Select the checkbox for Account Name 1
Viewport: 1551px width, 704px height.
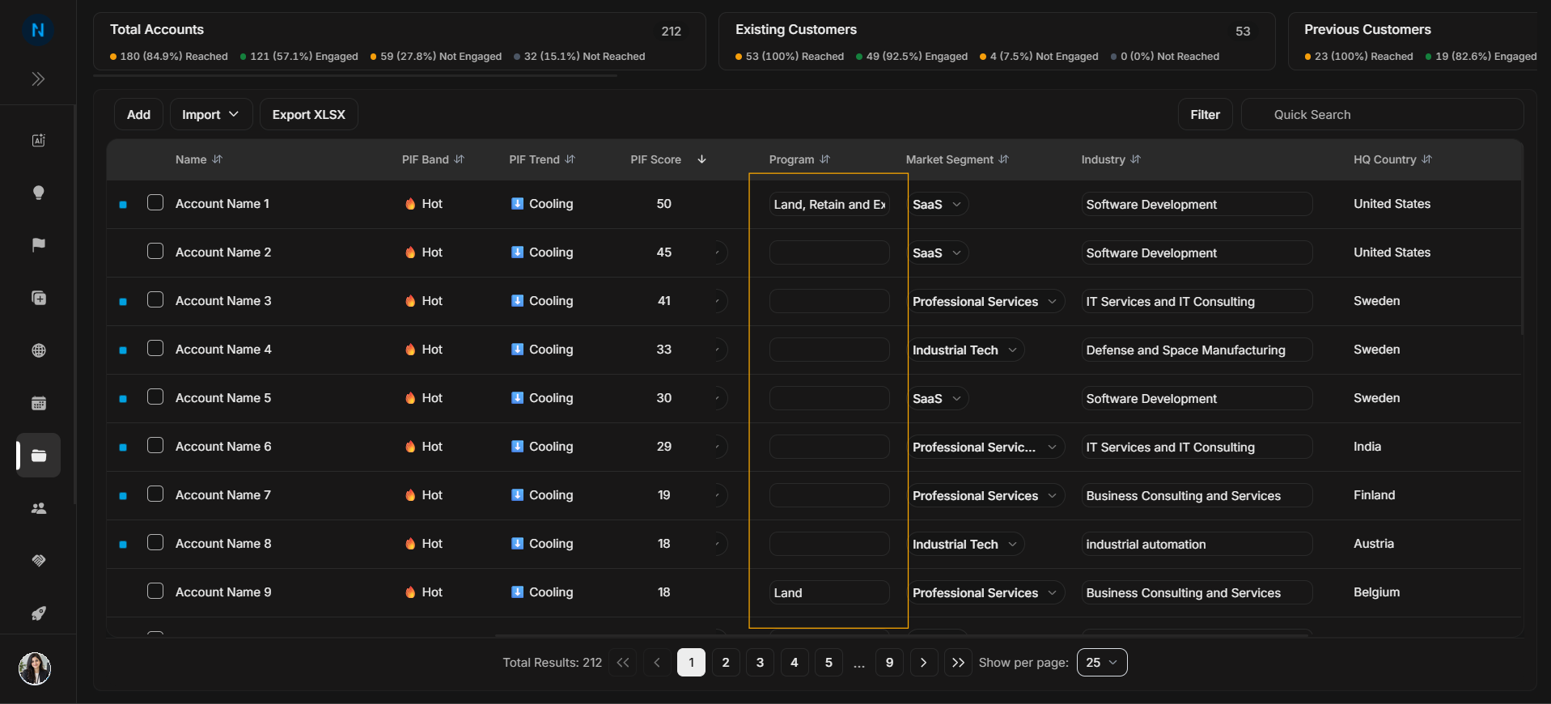click(x=155, y=202)
